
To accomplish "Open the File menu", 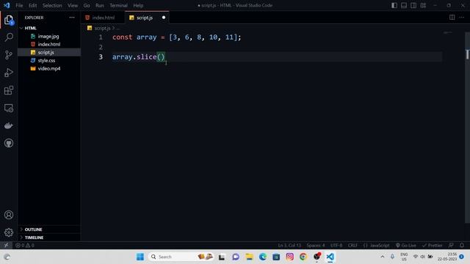I will 19,5.
